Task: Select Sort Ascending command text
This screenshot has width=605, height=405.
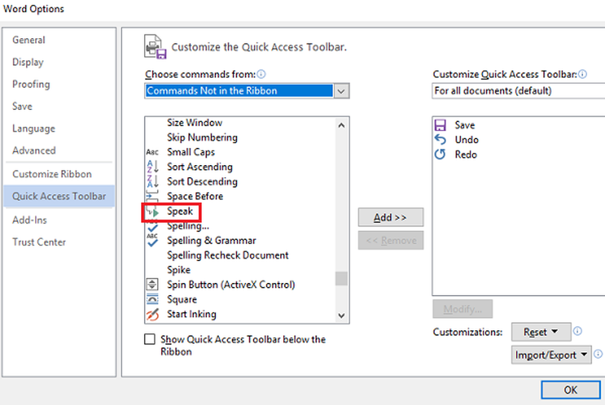Action: point(200,167)
